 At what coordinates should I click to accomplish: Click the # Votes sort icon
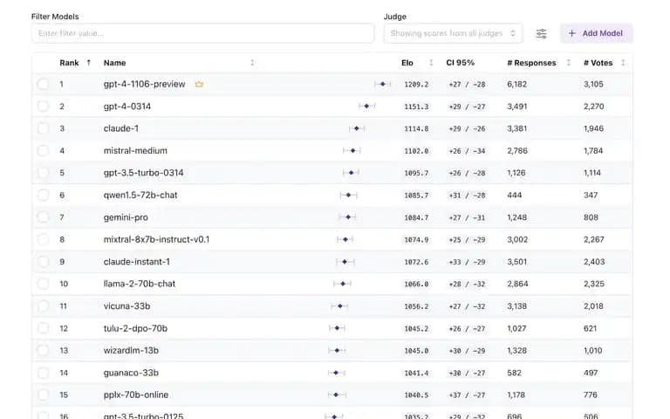(623, 63)
